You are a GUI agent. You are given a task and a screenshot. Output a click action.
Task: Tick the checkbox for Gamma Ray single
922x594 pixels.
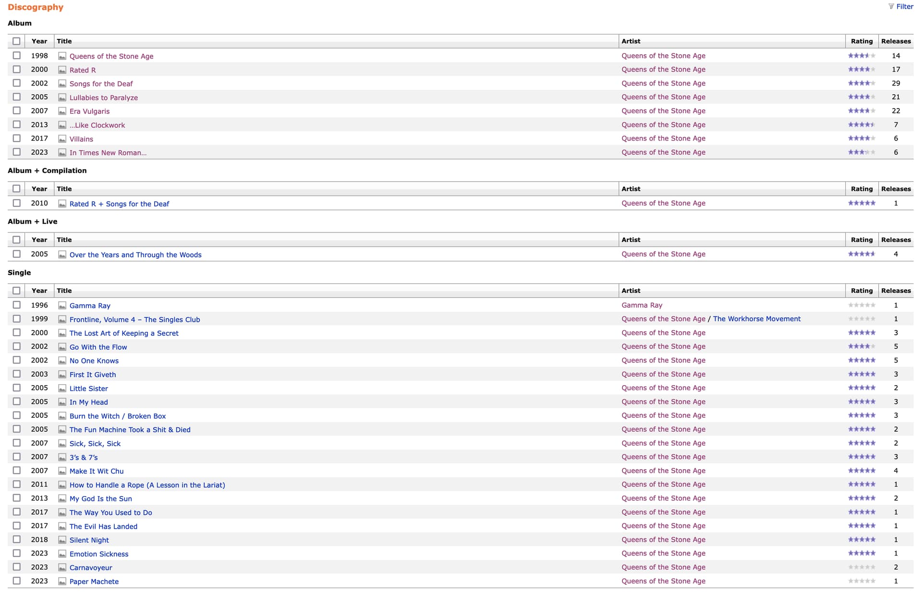17,305
